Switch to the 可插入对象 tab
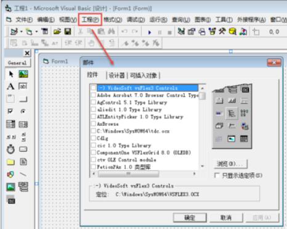This screenshot has height=229, width=287. (143, 75)
